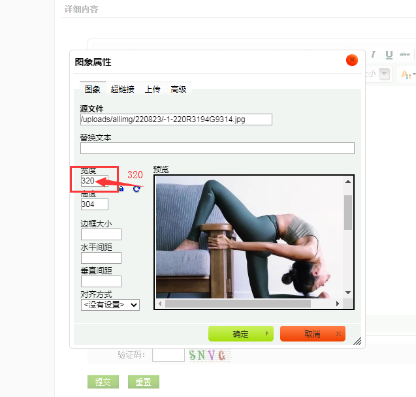Click the preview scroll up arrow
Image resolution: width=416 pixels, height=397 pixels.
point(348,182)
